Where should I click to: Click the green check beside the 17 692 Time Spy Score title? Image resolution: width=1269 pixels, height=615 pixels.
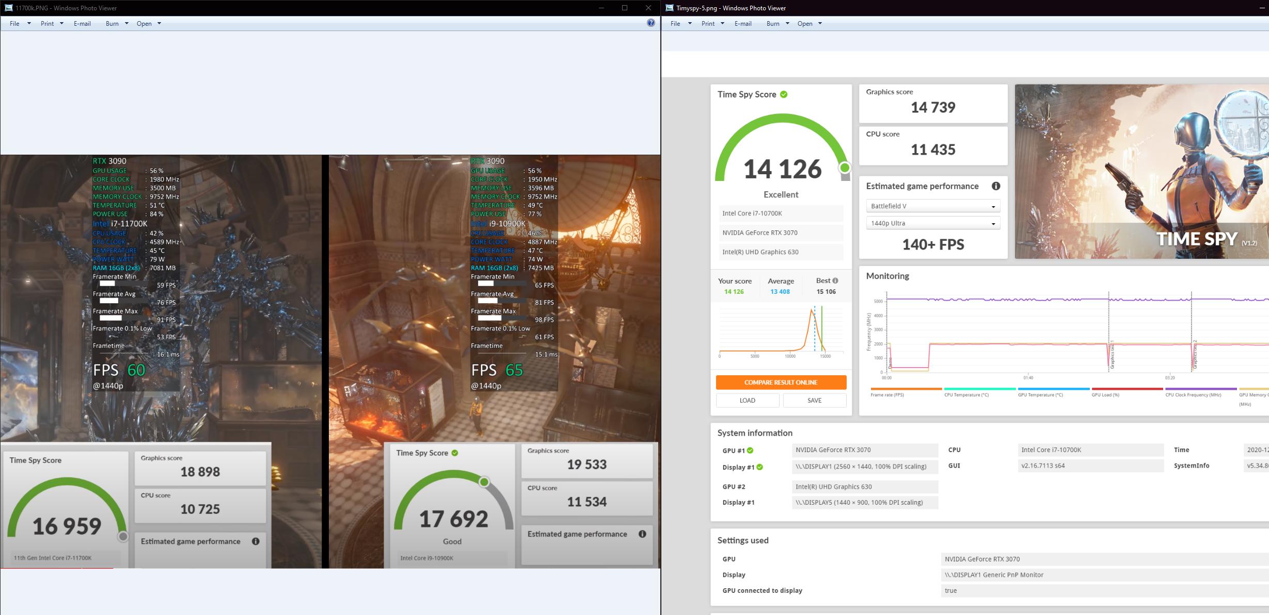pyautogui.click(x=455, y=453)
